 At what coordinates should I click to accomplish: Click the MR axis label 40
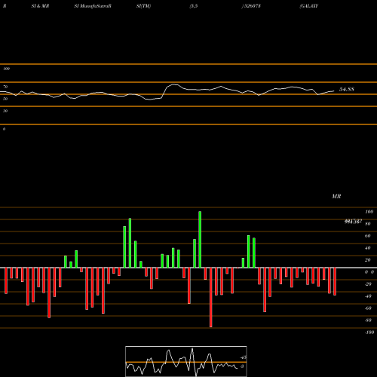[x=368, y=248]
